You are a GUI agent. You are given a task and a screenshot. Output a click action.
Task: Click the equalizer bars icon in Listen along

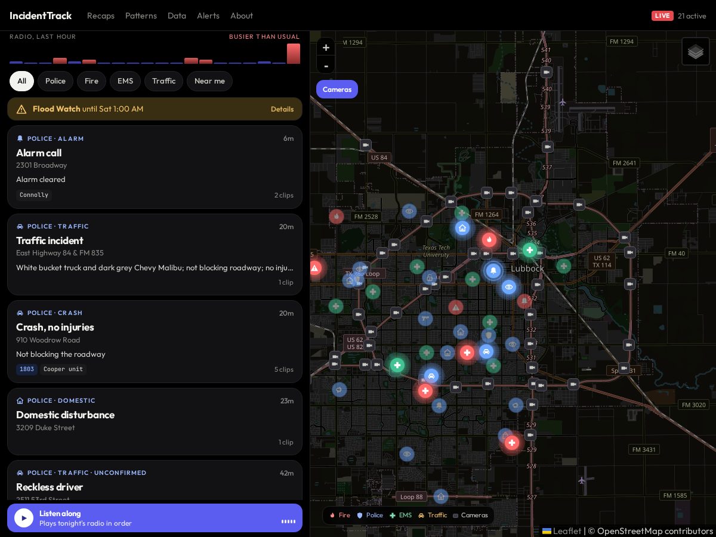click(x=288, y=521)
